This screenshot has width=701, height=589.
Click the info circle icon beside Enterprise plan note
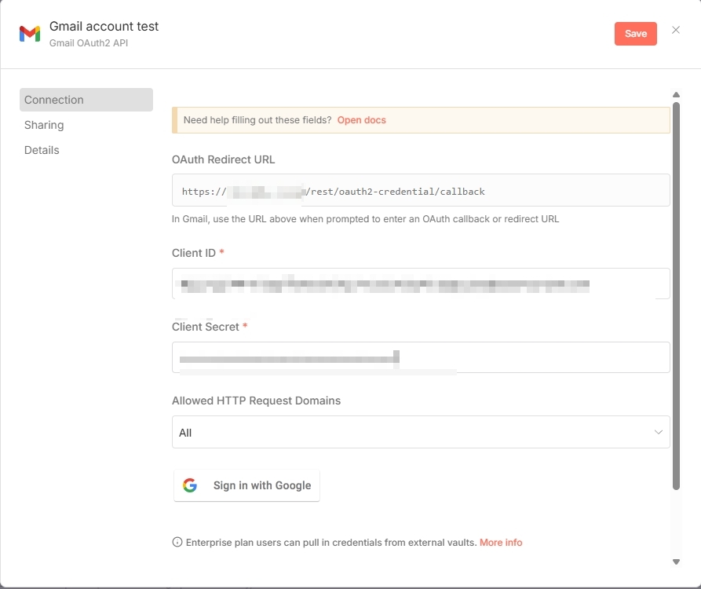pyautogui.click(x=177, y=542)
